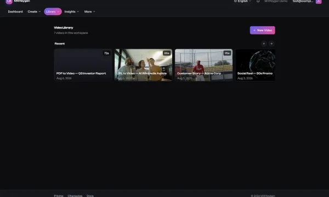Open PDF to Video Q3 Investor Report
329x197 pixels.
83,65
